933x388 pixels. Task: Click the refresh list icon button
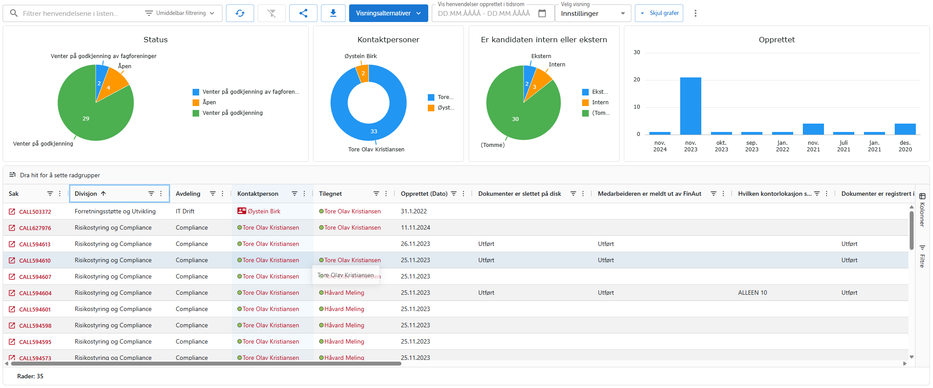tap(240, 13)
